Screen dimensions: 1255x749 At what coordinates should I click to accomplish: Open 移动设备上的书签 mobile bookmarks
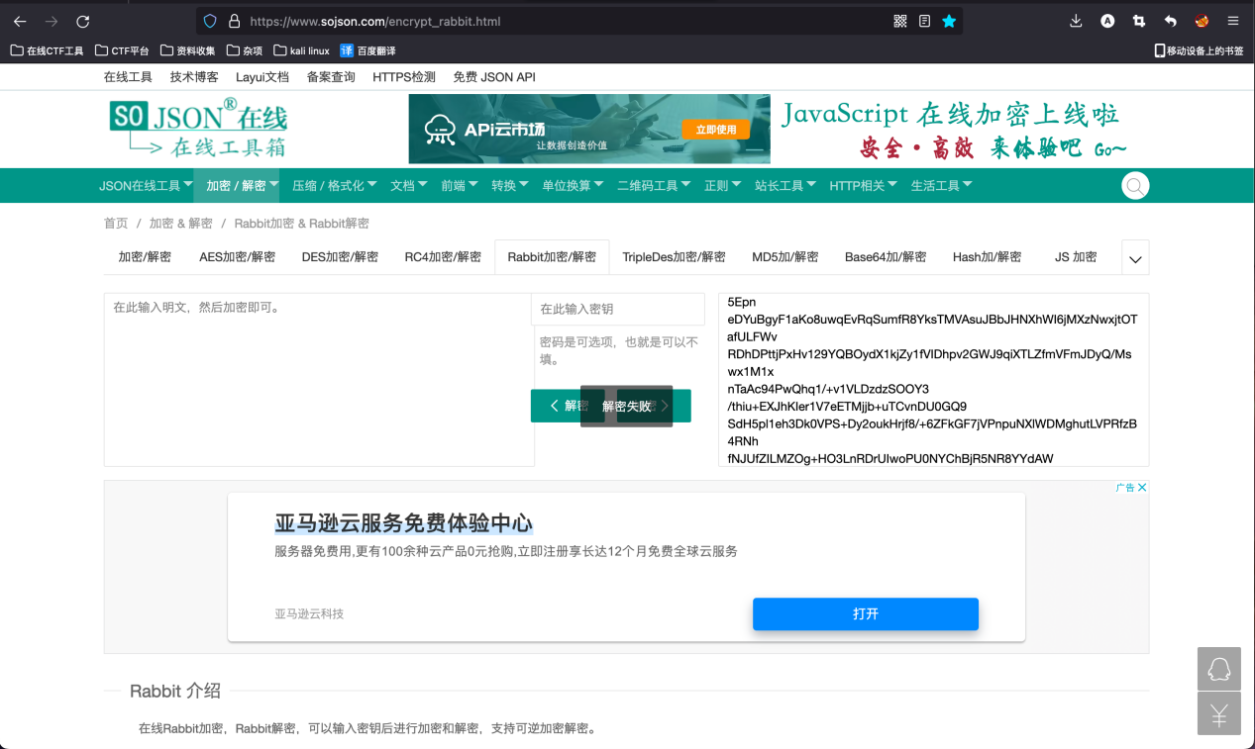[1199, 50]
